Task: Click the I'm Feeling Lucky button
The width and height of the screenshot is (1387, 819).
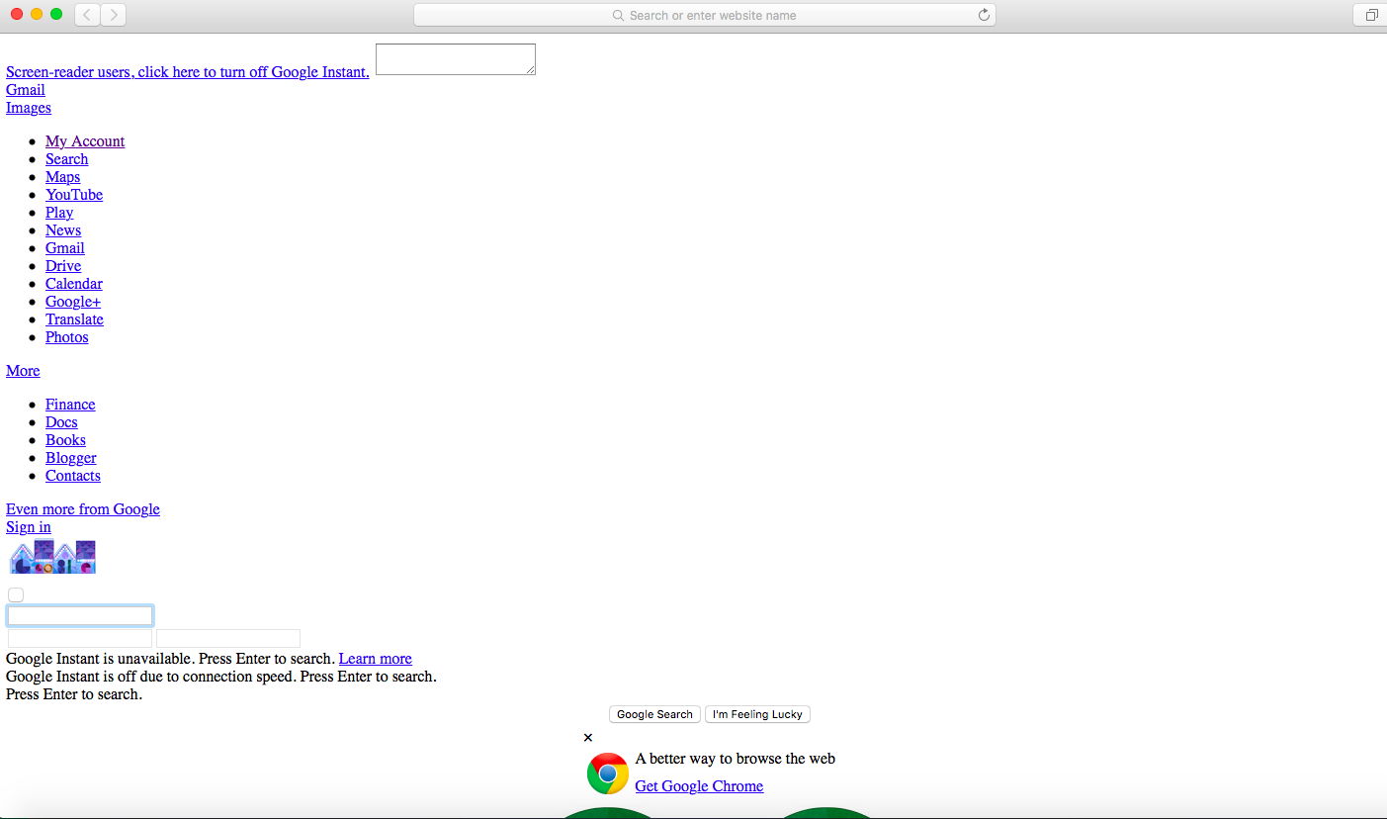Action: [x=757, y=714]
